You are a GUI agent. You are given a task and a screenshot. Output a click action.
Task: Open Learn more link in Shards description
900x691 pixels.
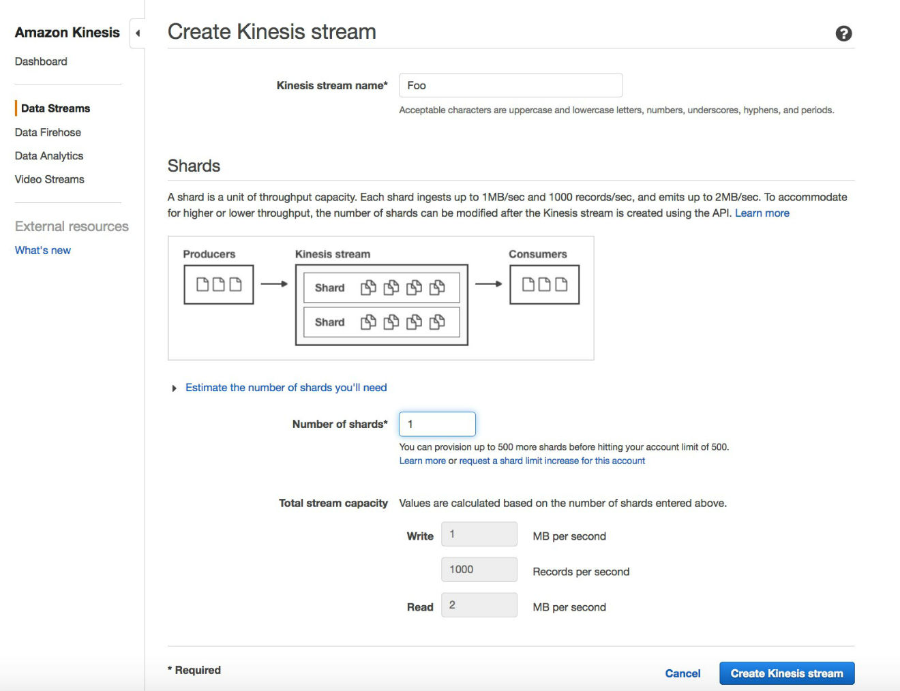pyautogui.click(x=762, y=213)
